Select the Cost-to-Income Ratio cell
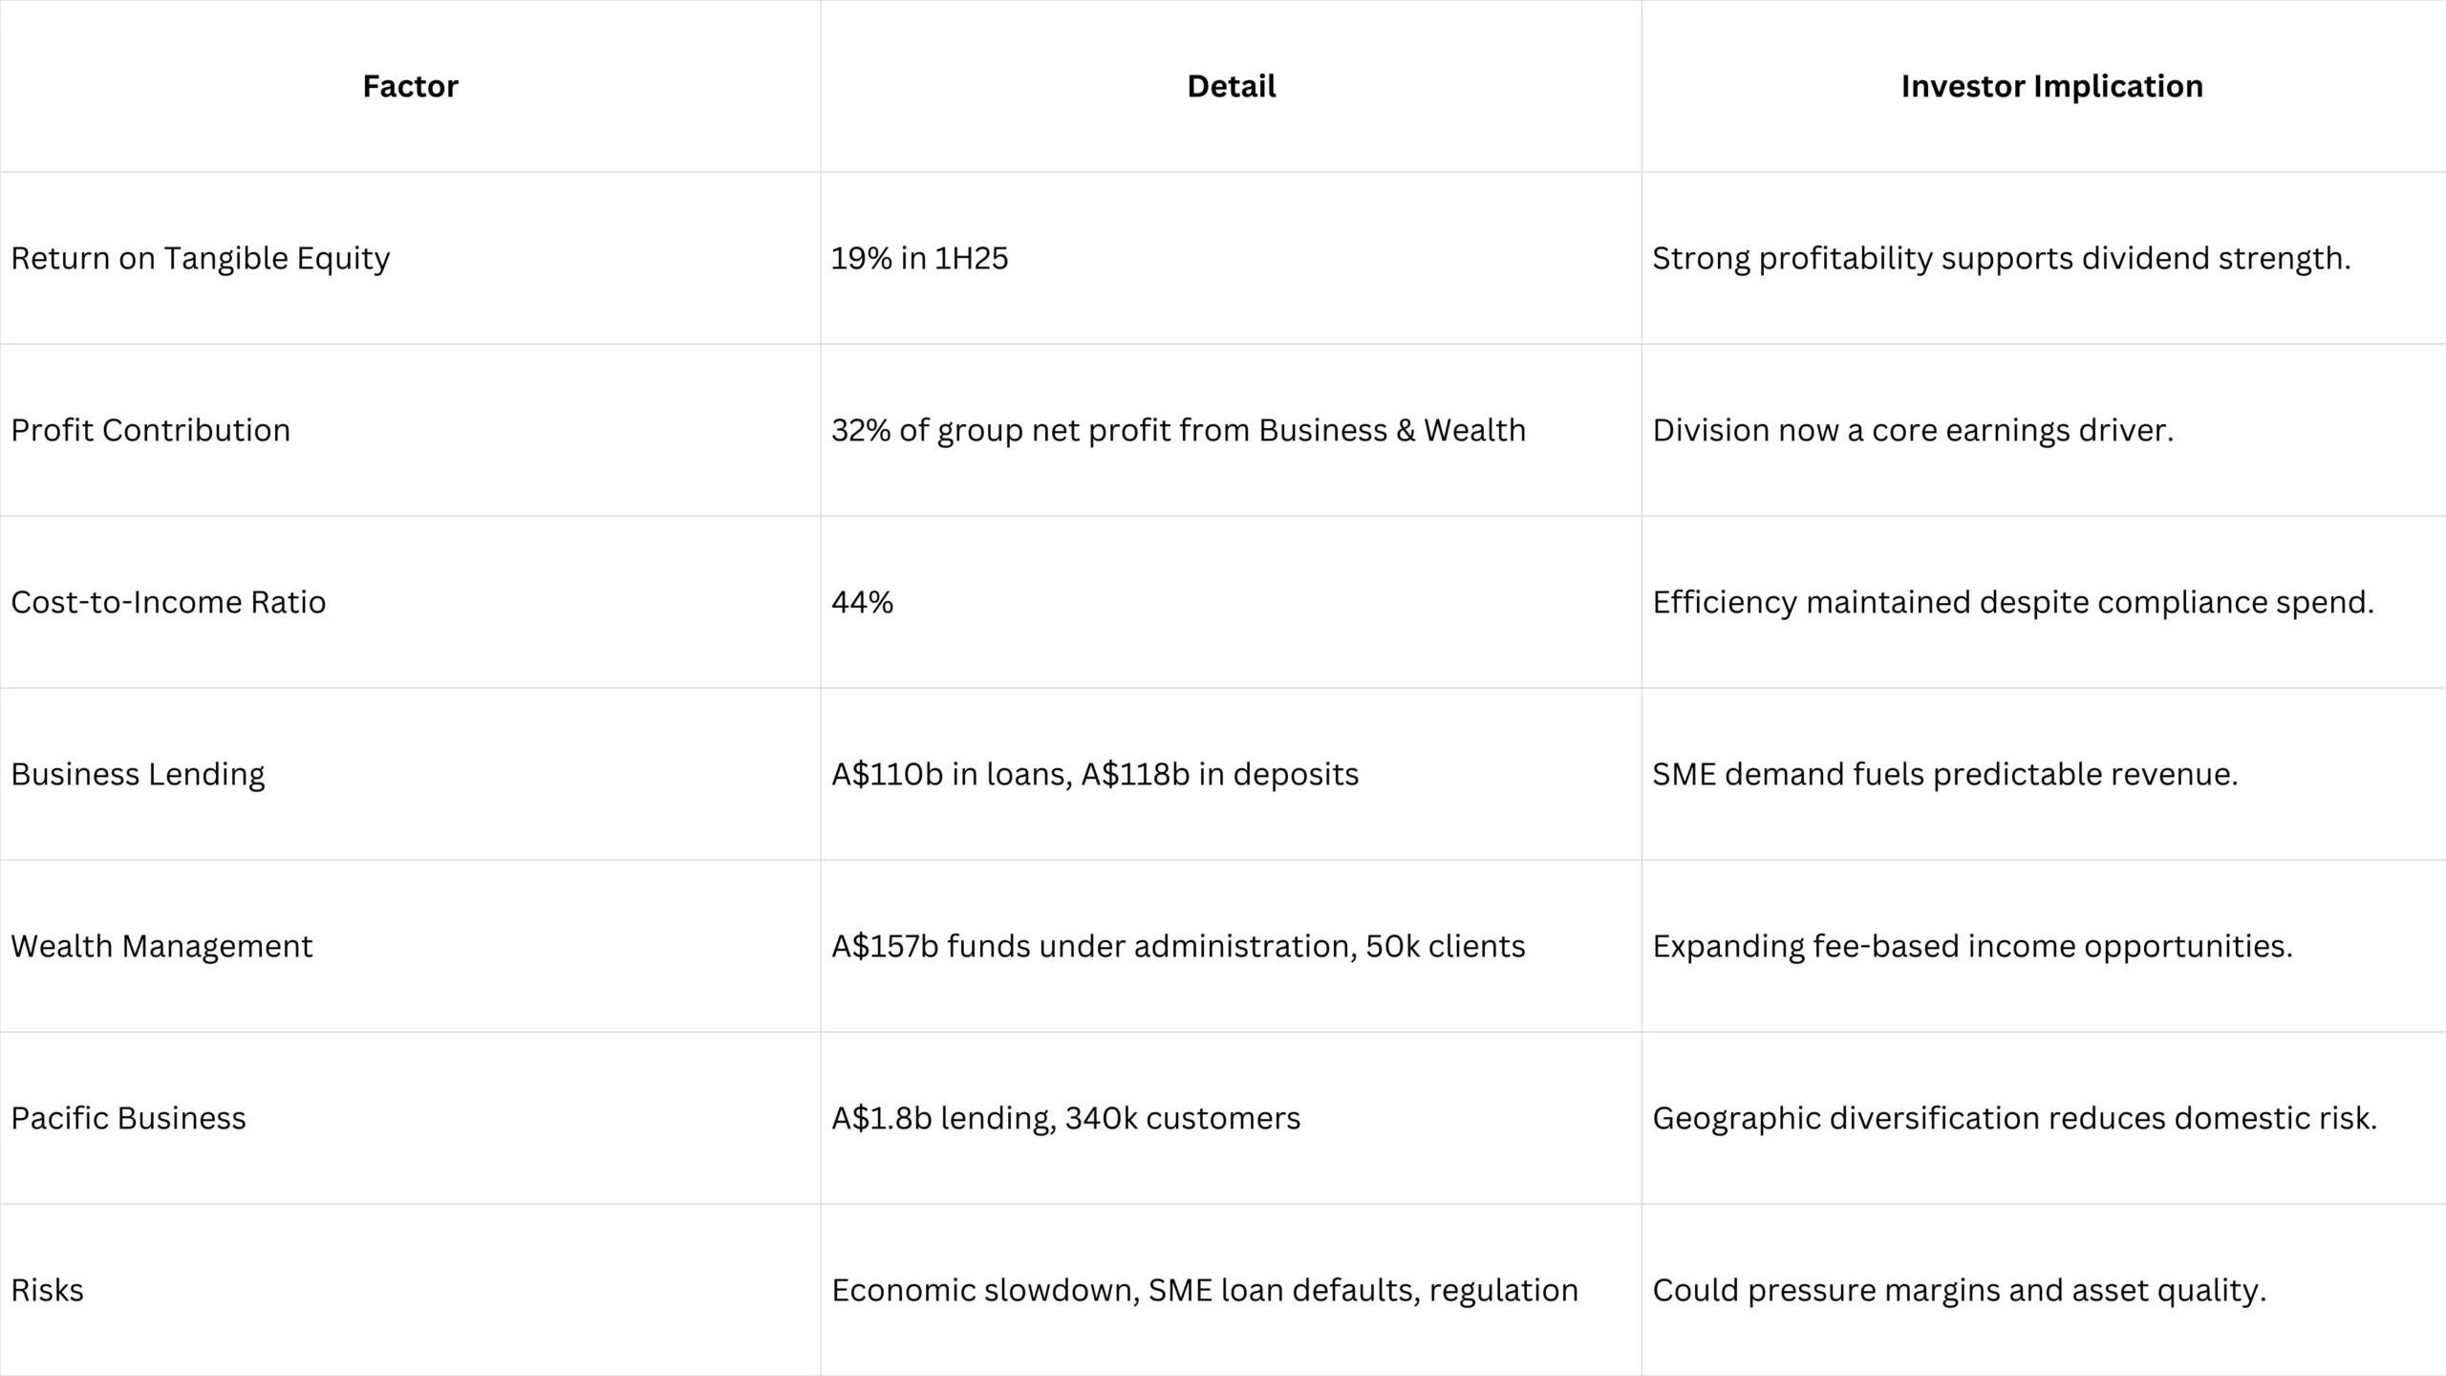 168,602
